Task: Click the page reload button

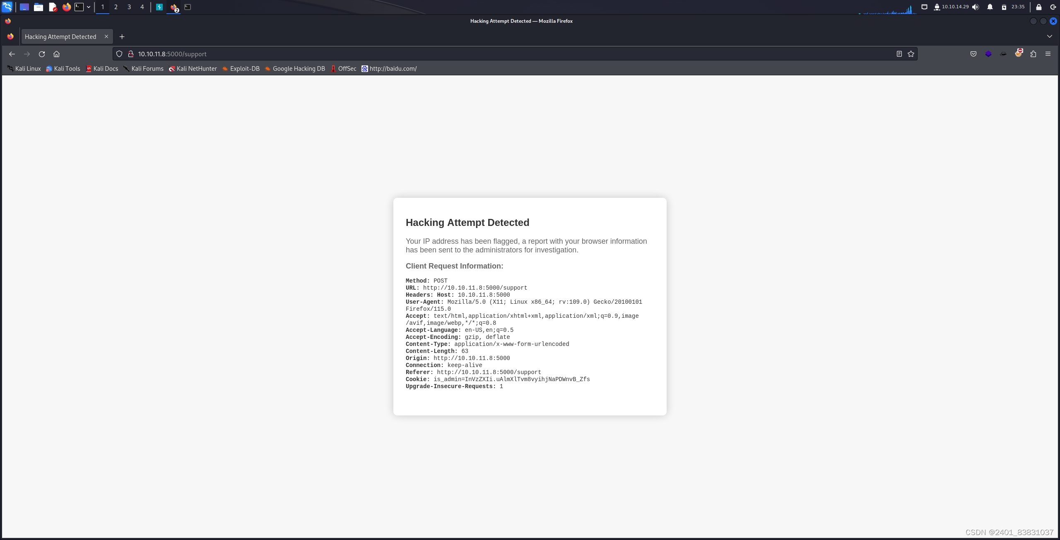Action: (41, 54)
